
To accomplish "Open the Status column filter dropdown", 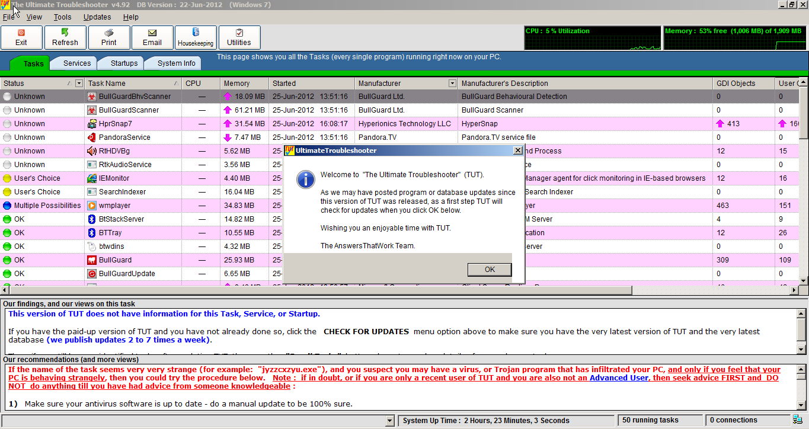I will 79,83.
